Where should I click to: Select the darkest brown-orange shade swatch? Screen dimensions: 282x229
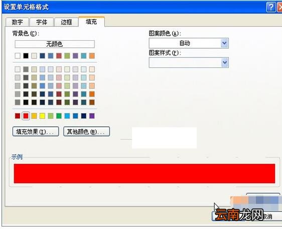click(x=92, y=102)
